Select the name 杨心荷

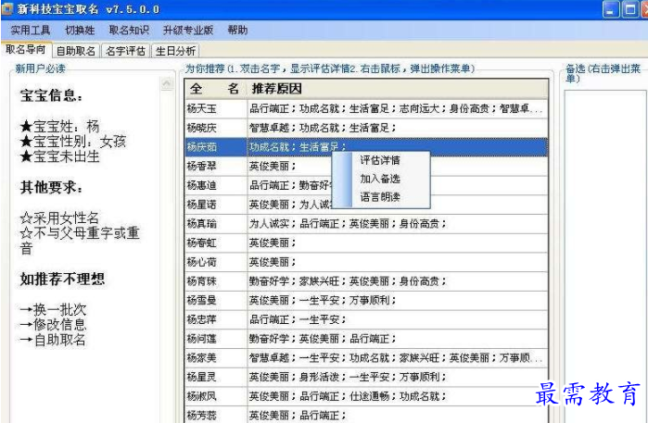coord(202,262)
